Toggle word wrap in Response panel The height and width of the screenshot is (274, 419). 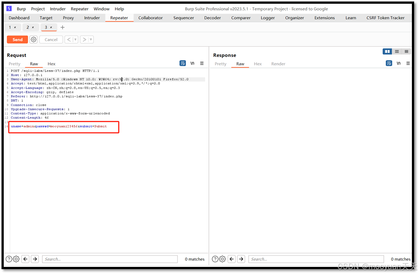(x=389, y=63)
